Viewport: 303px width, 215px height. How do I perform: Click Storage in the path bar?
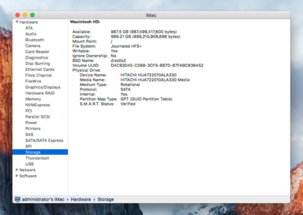[x=106, y=199]
